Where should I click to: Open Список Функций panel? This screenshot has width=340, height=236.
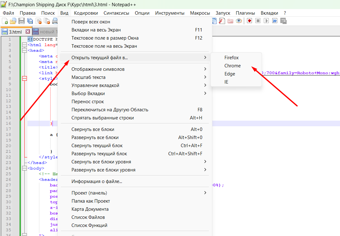135,225
